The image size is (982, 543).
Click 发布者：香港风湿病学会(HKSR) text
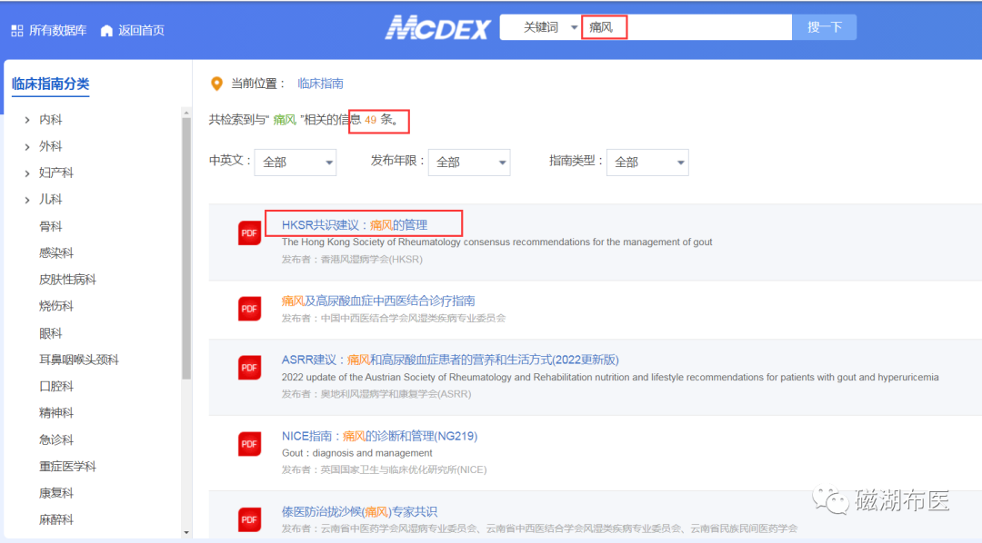click(352, 260)
